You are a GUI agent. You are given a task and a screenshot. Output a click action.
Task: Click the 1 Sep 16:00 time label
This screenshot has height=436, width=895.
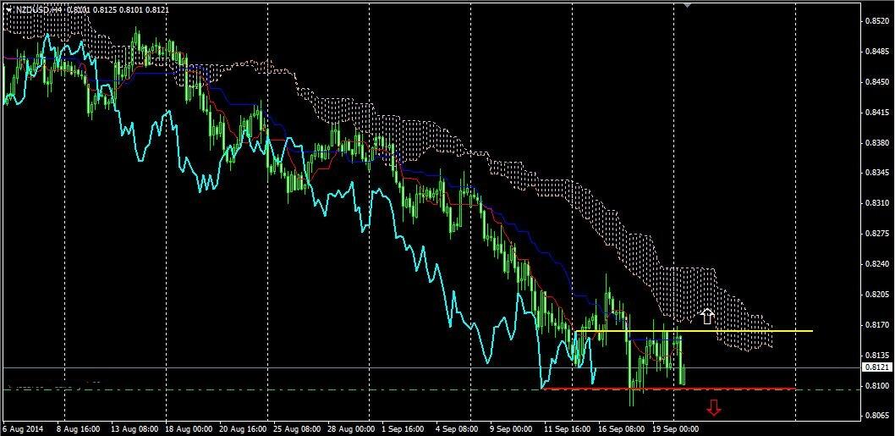pyautogui.click(x=403, y=428)
